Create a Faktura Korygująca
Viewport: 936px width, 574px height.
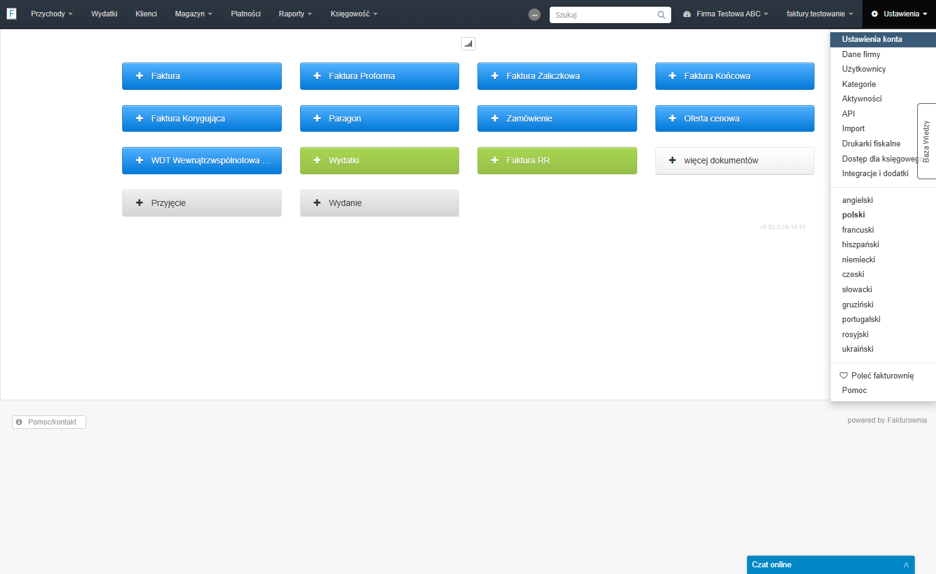point(202,118)
